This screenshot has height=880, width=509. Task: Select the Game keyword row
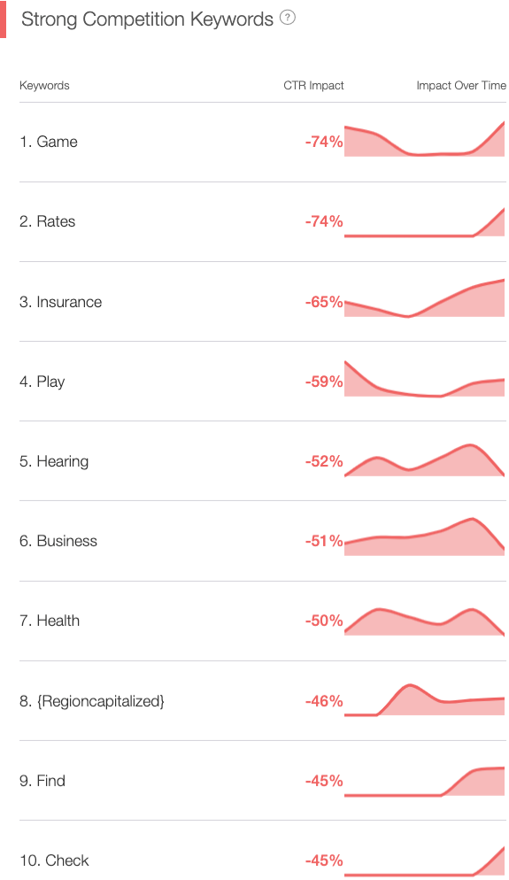click(263, 142)
